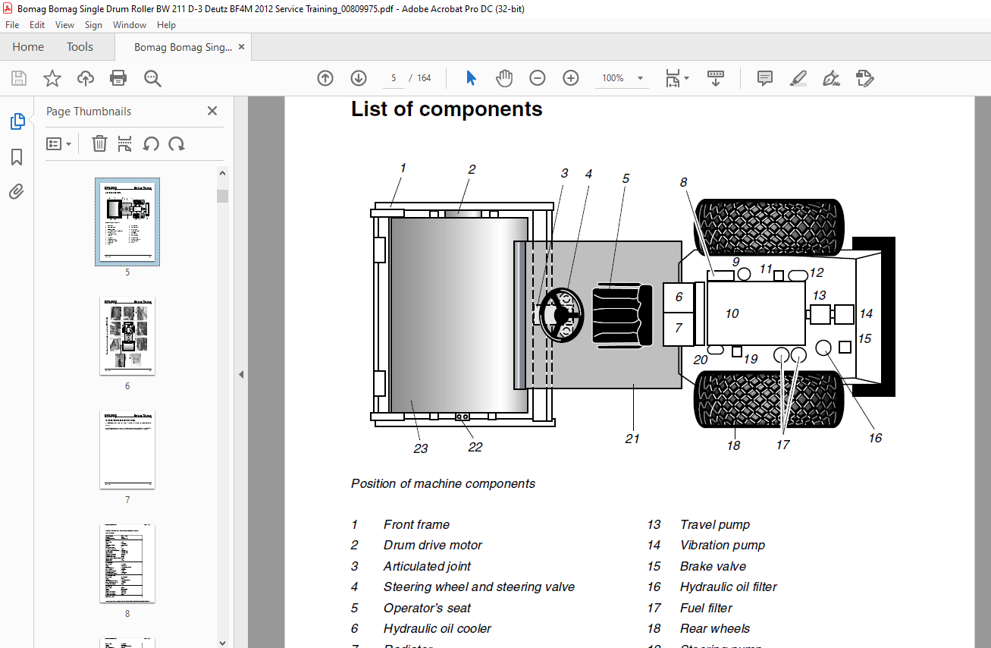Open the File menu
This screenshot has width=991, height=648.
[12, 25]
